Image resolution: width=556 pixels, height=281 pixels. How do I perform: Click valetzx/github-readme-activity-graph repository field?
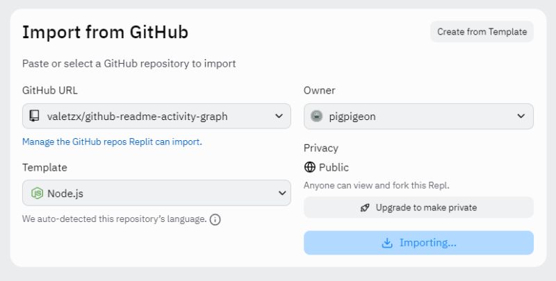tap(156, 116)
